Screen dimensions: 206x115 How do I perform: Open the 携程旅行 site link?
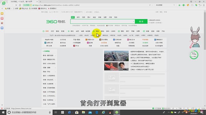coord(159,40)
